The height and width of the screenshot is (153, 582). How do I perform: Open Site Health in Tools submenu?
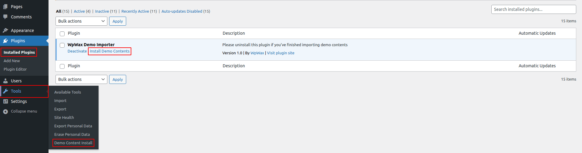click(x=64, y=117)
